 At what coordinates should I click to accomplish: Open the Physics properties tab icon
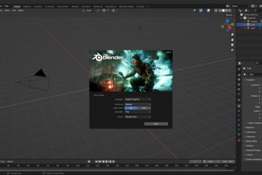(x=239, y=120)
